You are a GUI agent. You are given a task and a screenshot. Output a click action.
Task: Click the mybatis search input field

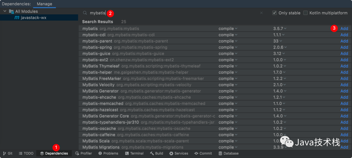173,13
